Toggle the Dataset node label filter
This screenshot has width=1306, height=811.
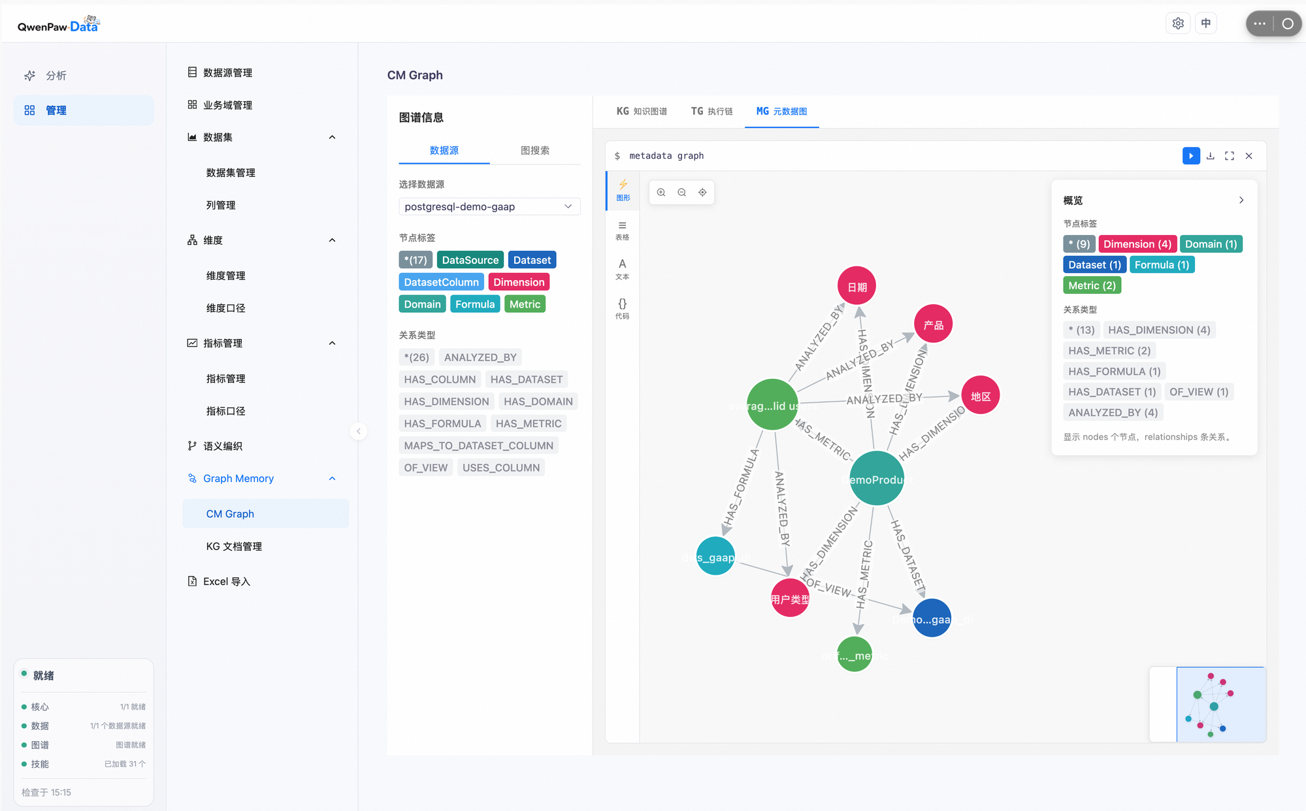point(532,260)
